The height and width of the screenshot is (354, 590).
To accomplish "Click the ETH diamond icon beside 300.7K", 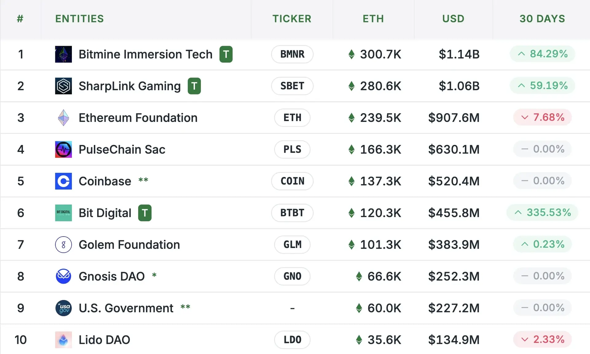I will coord(352,54).
